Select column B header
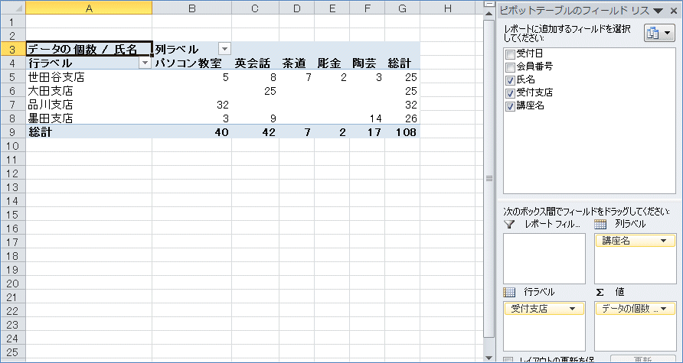Viewport: 683px width, 363px height. point(191,8)
